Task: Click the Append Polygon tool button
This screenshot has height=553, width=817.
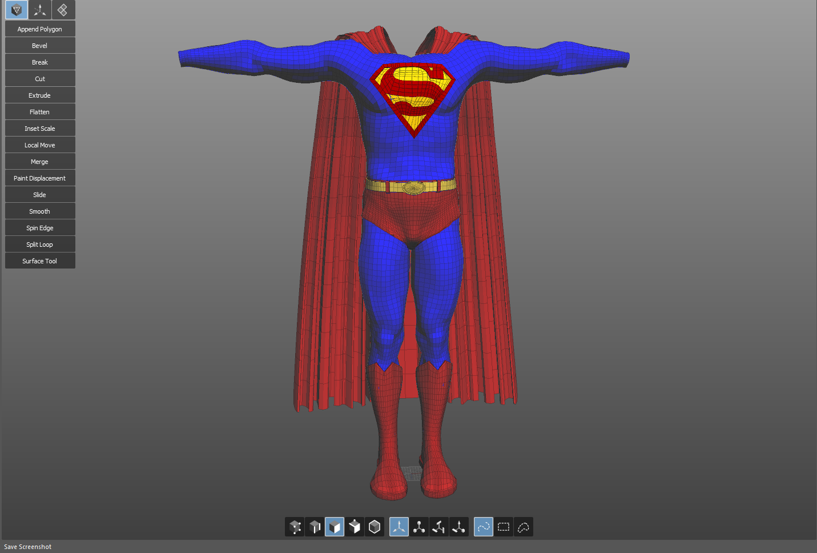Action: pyautogui.click(x=40, y=29)
